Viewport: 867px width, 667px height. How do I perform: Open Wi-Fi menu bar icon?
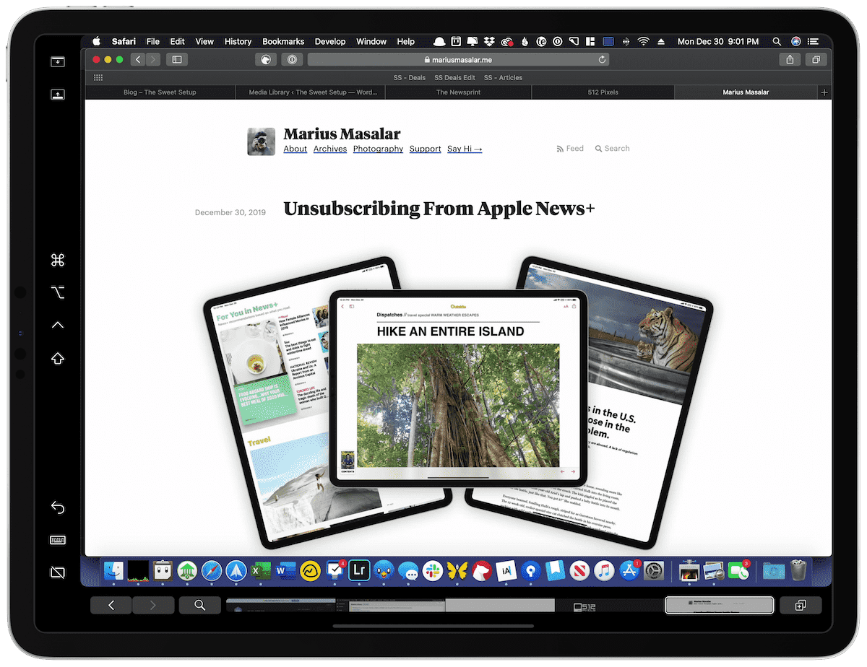click(643, 42)
